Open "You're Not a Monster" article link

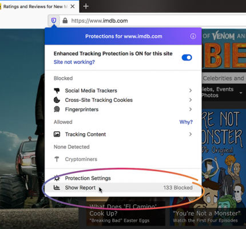tap(207, 214)
